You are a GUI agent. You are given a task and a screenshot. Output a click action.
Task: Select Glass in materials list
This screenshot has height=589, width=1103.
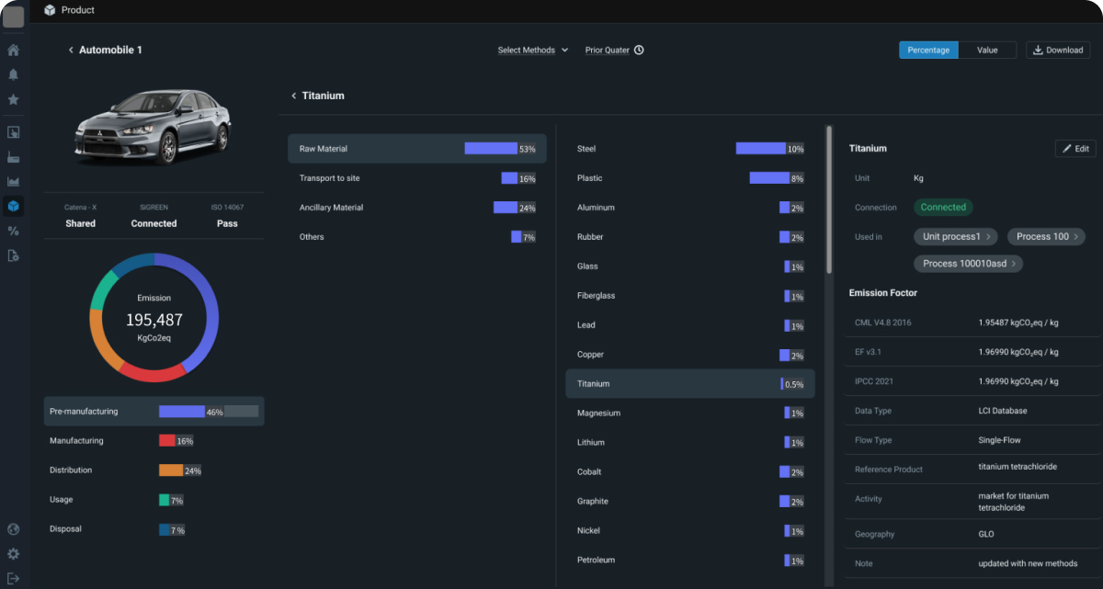[x=690, y=266]
